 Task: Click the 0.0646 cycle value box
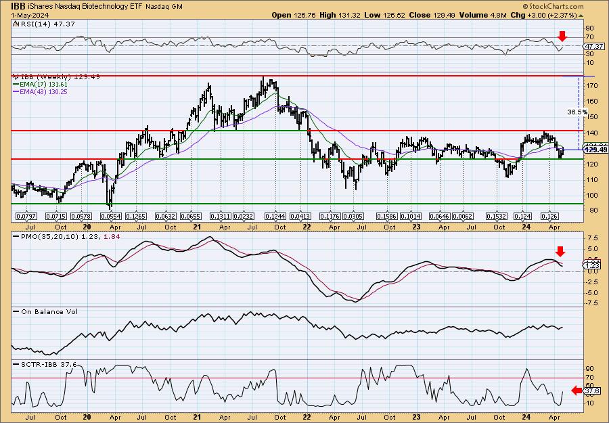(x=440, y=216)
